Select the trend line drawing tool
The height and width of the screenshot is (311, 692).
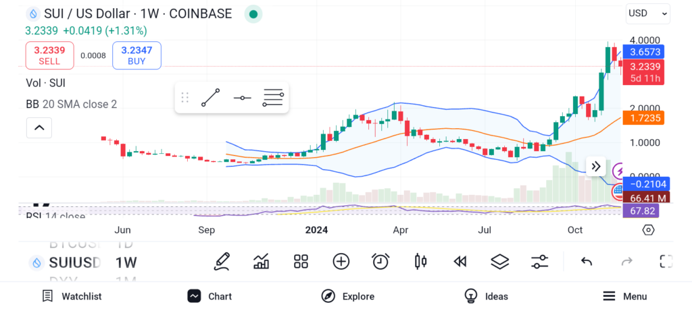[x=211, y=97]
